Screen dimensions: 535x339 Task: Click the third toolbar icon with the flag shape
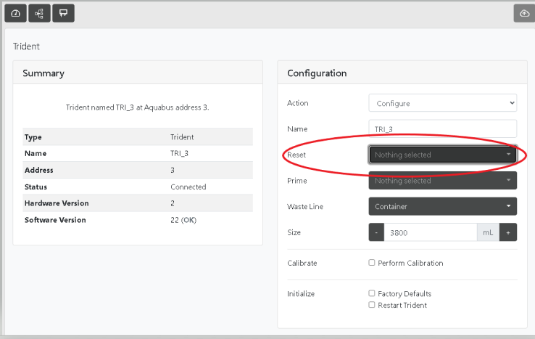pos(63,13)
